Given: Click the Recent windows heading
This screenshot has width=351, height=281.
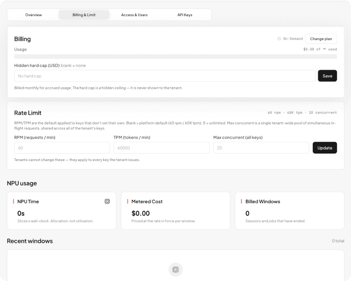Looking at the screenshot, I should click(30, 241).
